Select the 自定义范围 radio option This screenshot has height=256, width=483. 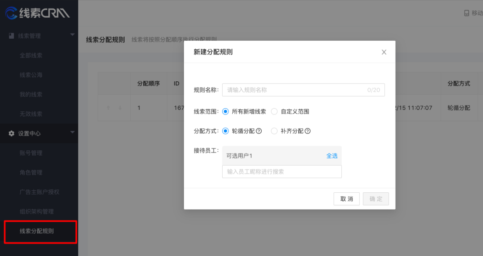(x=274, y=111)
